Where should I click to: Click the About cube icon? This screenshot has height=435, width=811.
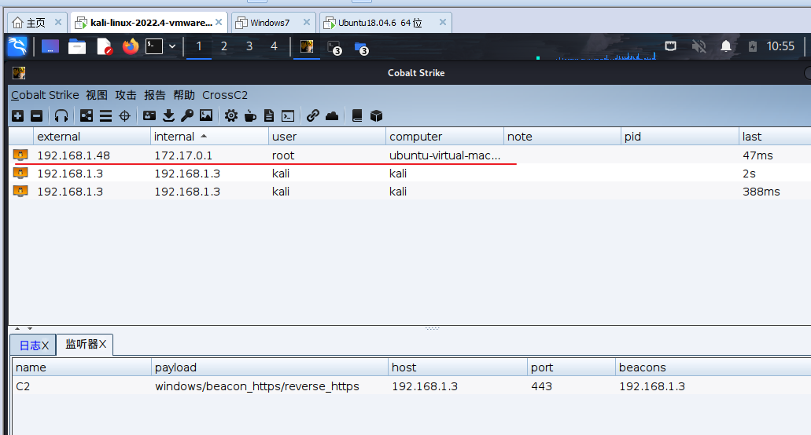(x=376, y=116)
